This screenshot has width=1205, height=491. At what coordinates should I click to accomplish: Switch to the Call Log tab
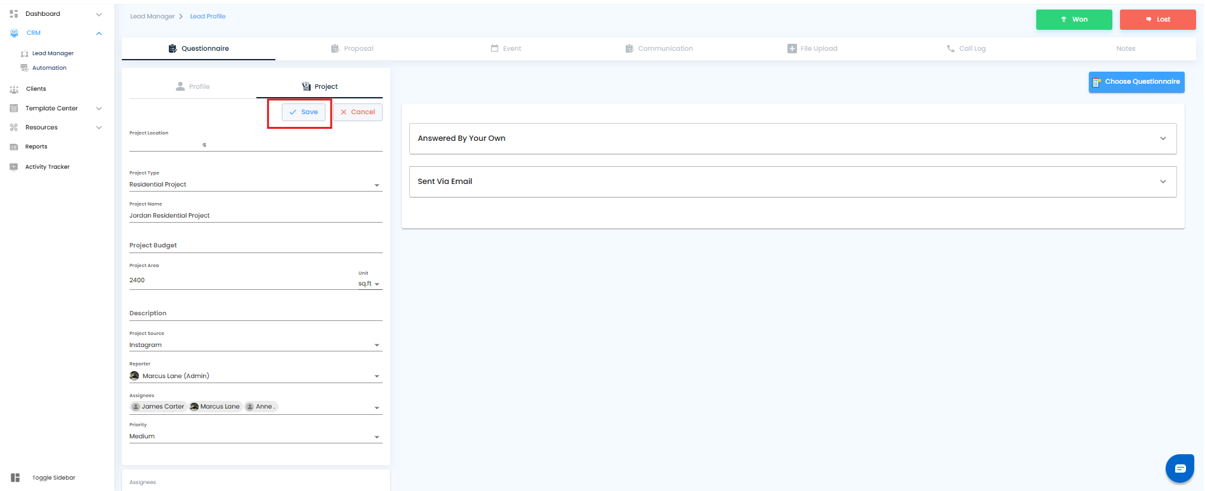point(966,48)
